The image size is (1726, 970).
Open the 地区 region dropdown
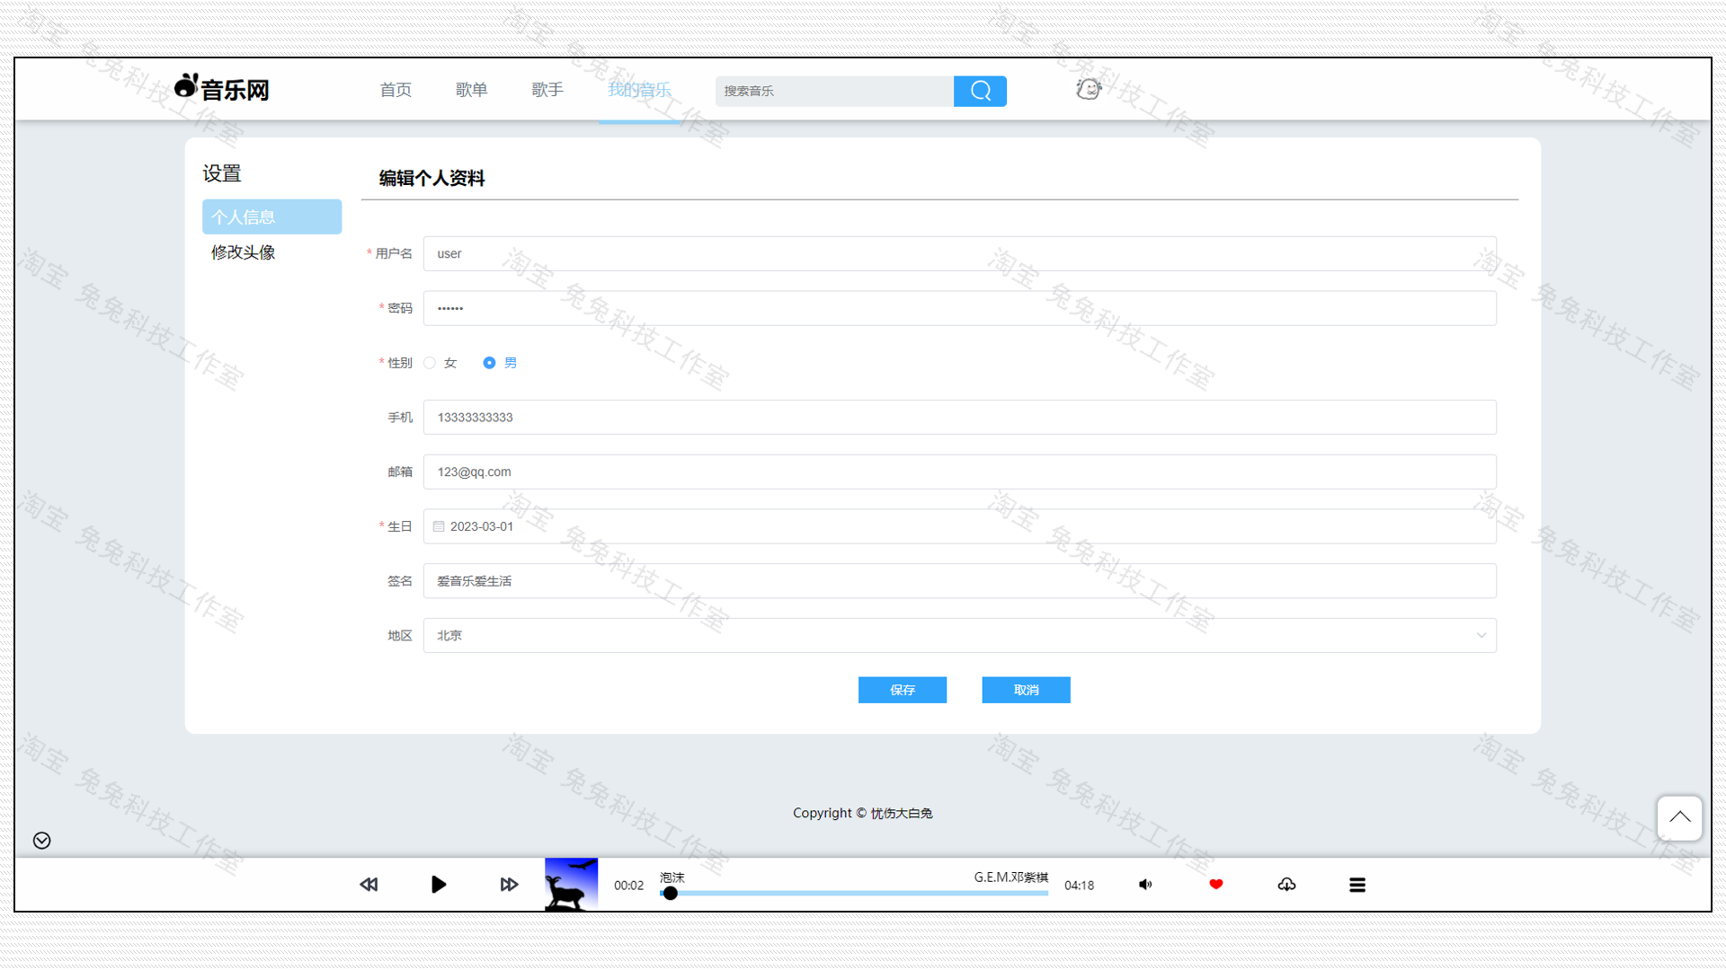pyautogui.click(x=1481, y=635)
